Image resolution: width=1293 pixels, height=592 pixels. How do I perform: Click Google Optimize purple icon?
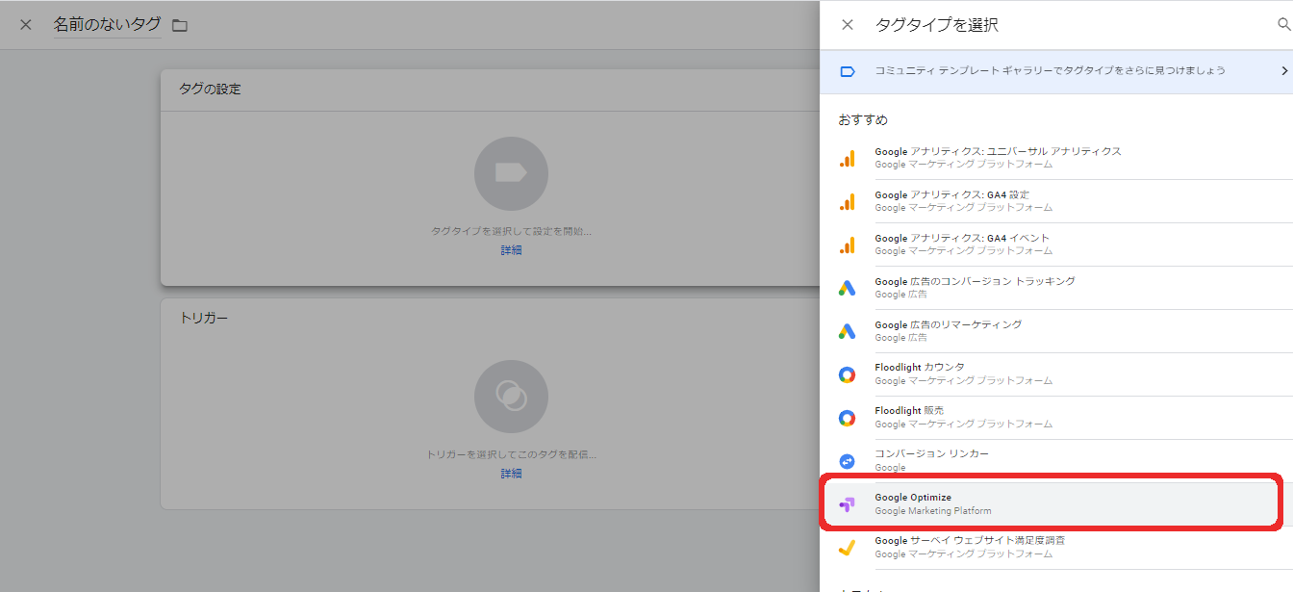[847, 504]
